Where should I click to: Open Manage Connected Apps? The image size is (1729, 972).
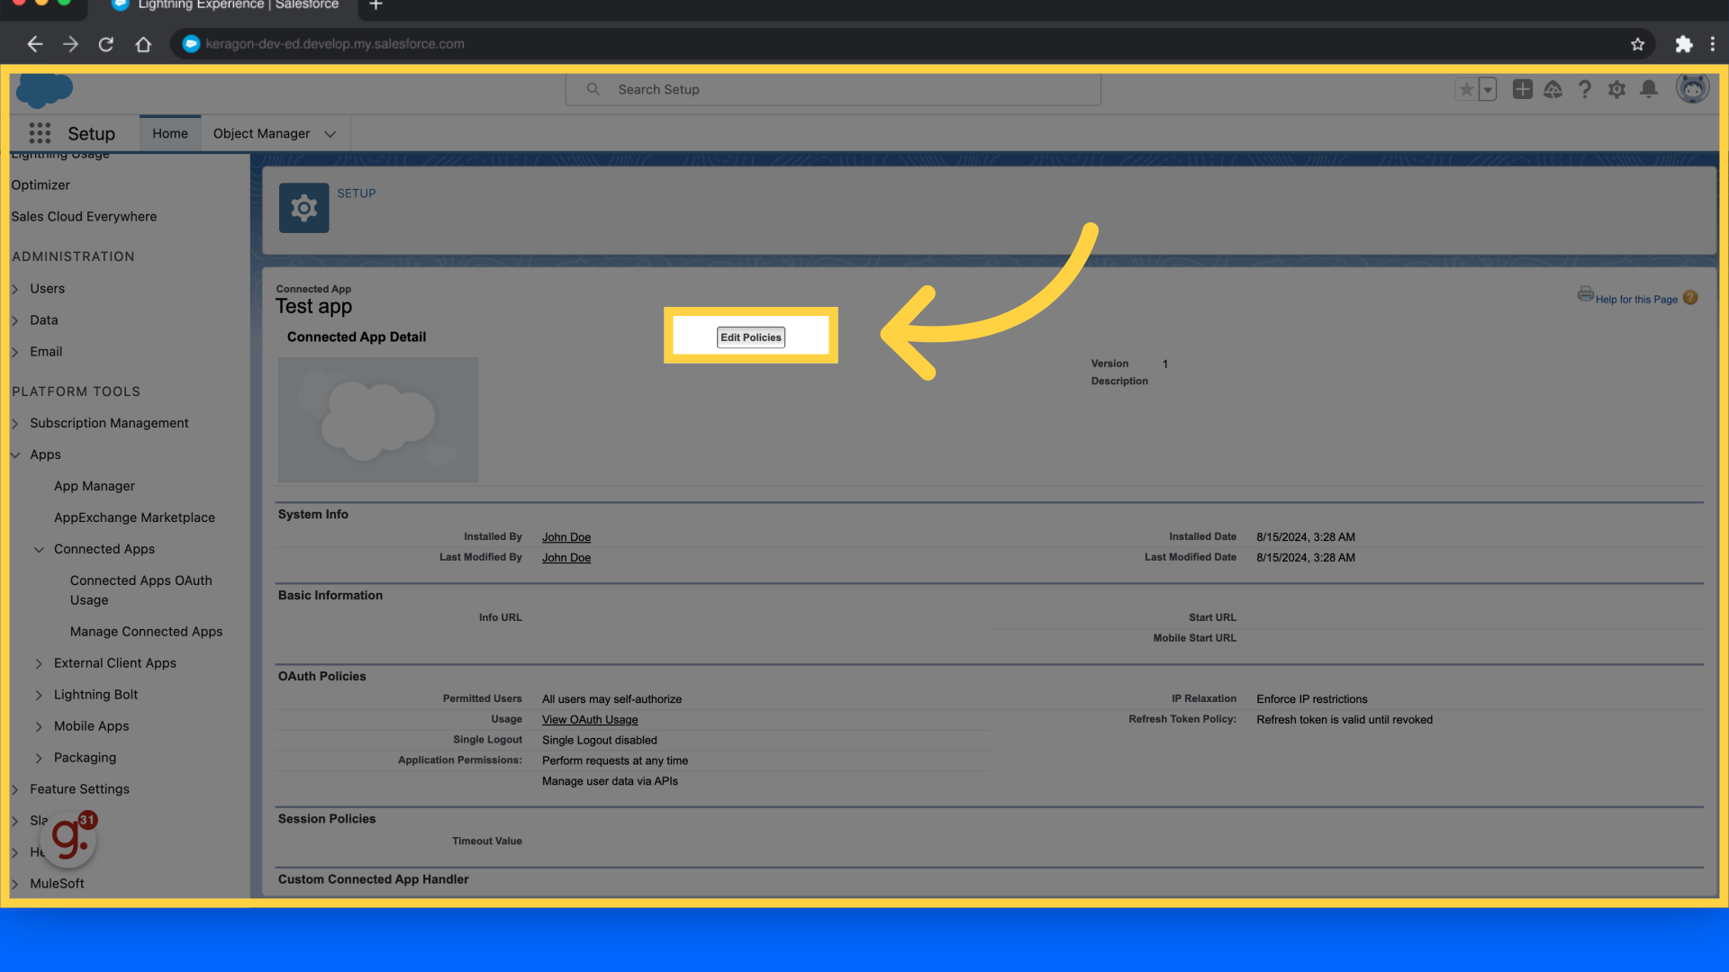coord(146,632)
